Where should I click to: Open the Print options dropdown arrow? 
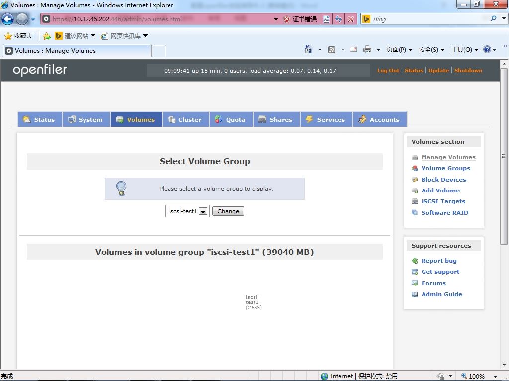(378, 50)
